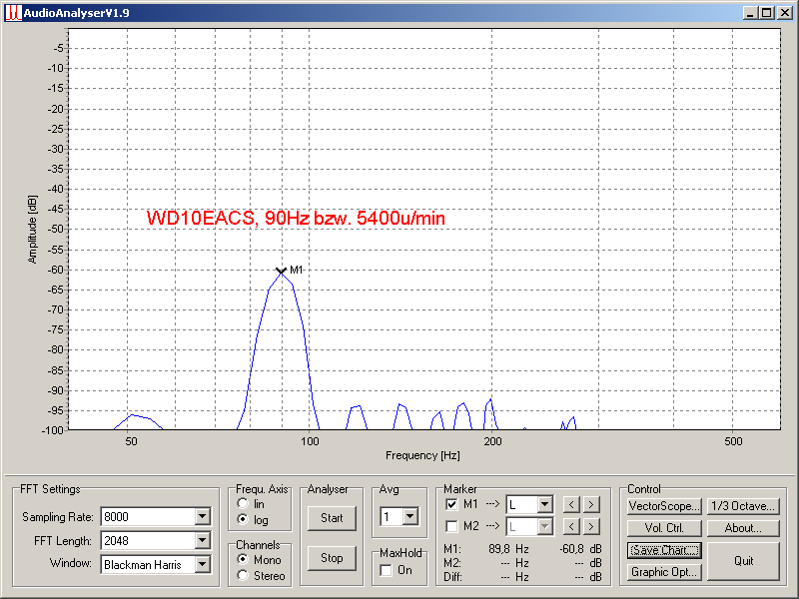Screen dimensions: 799x599
Task: Open Graphic Opt. settings
Action: [x=664, y=572]
